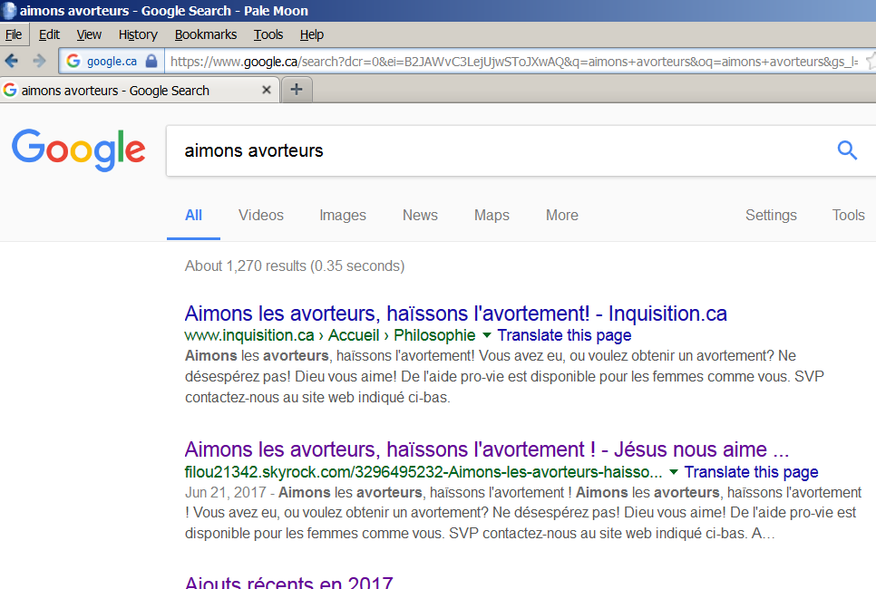Image resolution: width=876 pixels, height=589 pixels.
Task: Click the Google logo to return home
Action: pyautogui.click(x=78, y=150)
